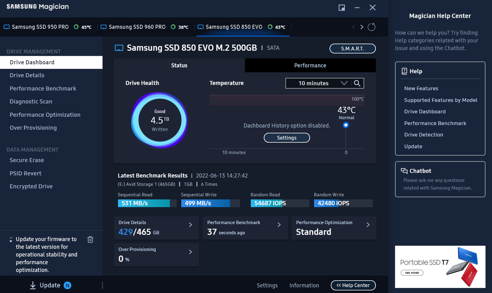Select the Status tab
Screen dimensions: 492x293
pyautogui.click(x=179, y=65)
